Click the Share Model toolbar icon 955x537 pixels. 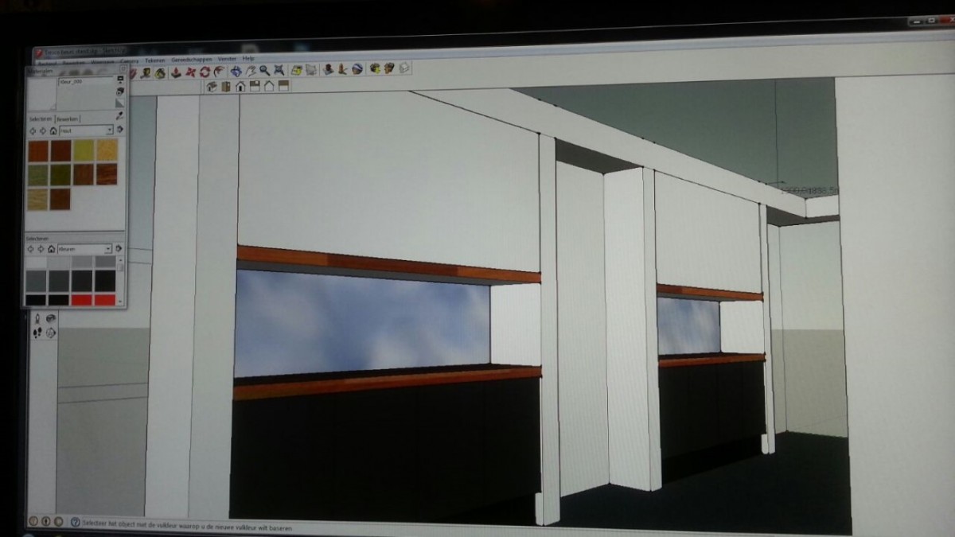point(388,68)
